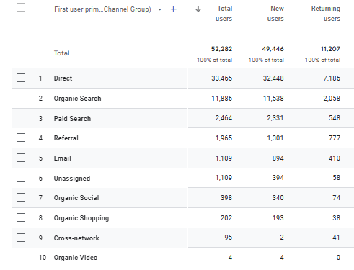
Task: Select the Unassigned row checkbox
Action: tap(21, 178)
